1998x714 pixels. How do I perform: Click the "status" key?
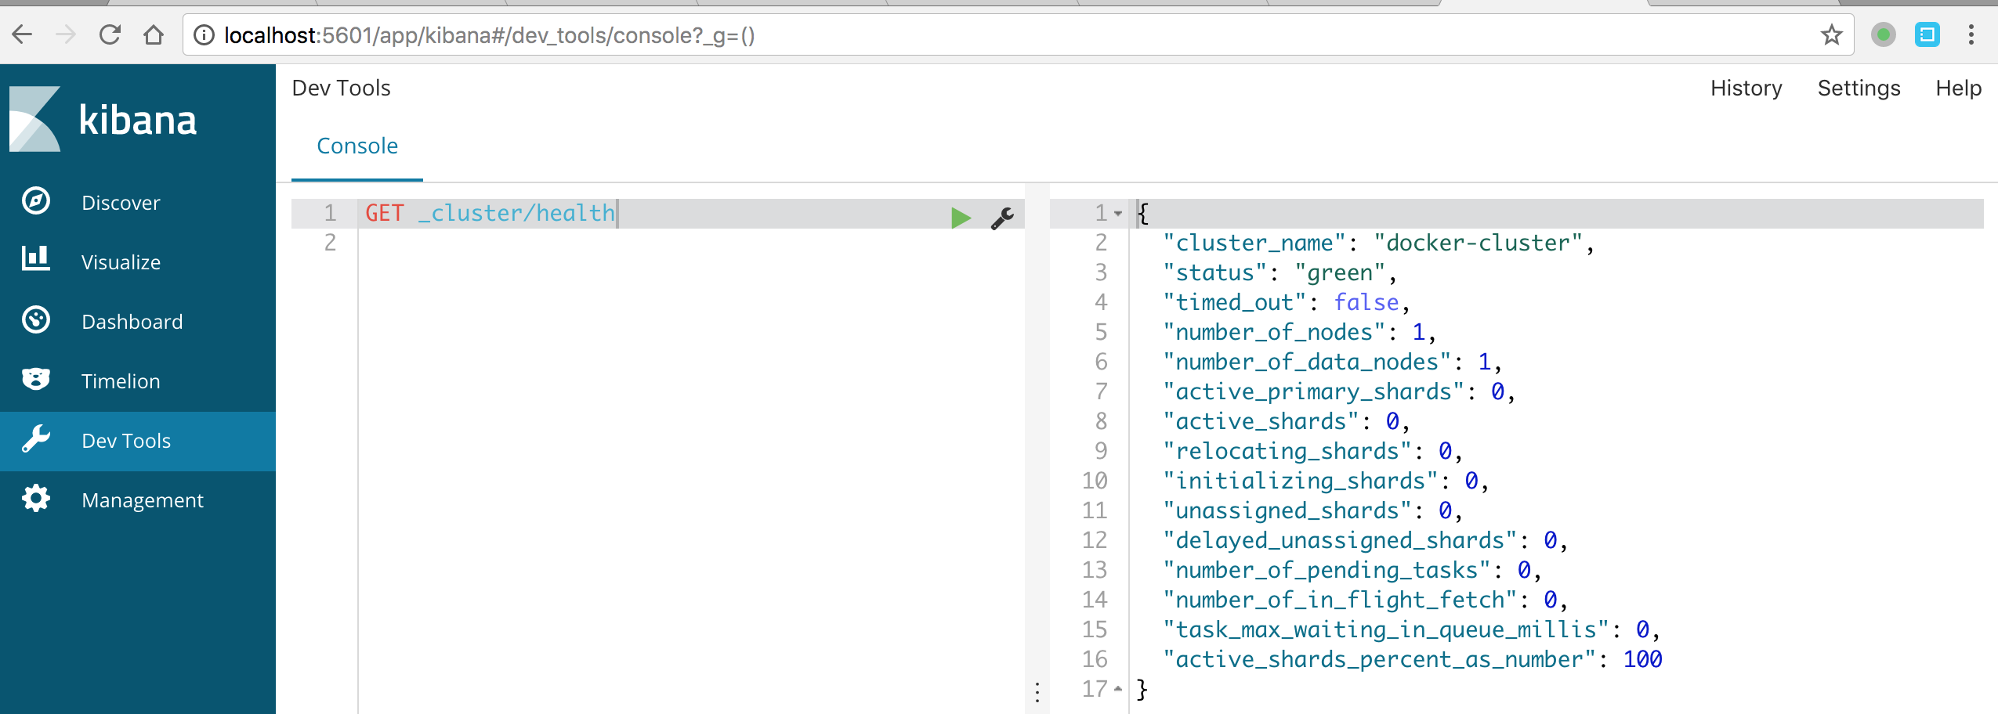click(x=1215, y=273)
